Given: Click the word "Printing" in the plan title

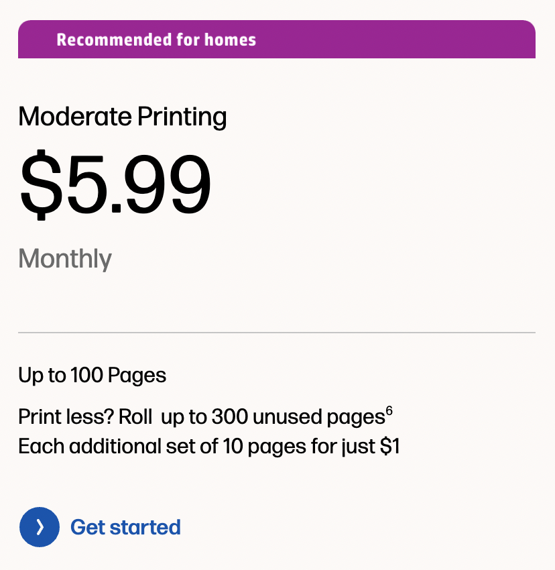Looking at the screenshot, I should [182, 117].
